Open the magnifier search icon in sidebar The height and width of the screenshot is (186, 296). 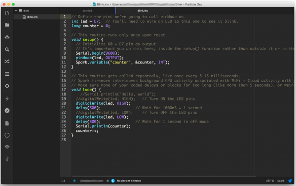click(7, 50)
